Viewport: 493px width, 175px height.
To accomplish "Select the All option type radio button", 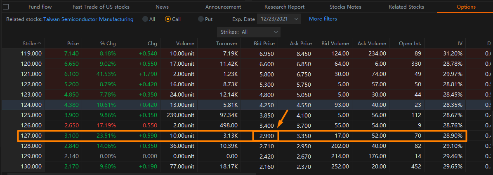I will tap(145, 19).
